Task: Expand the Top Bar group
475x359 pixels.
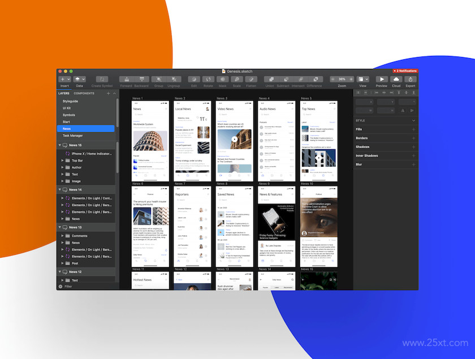Action: (x=62, y=161)
